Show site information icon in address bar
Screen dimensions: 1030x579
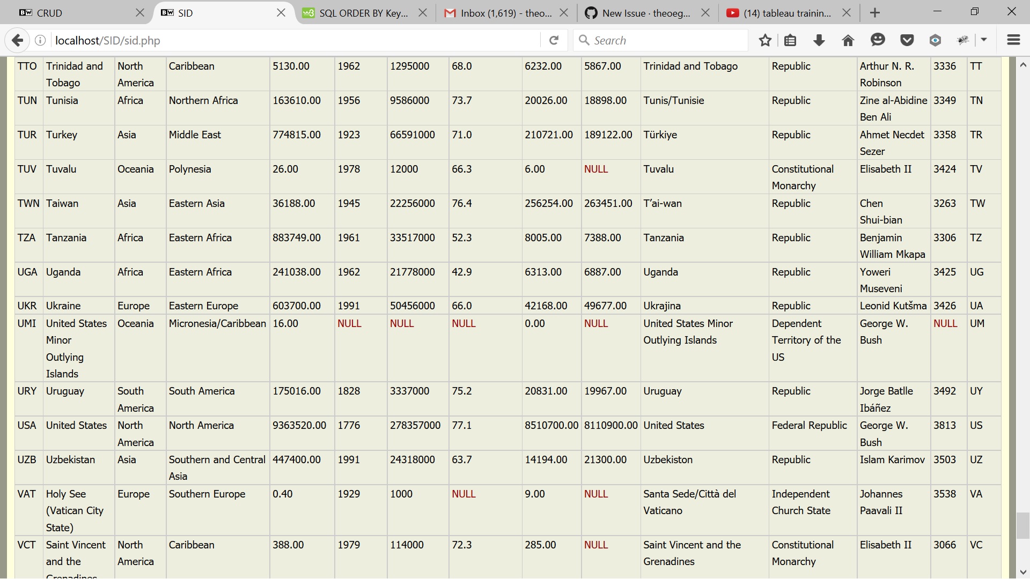[40, 40]
